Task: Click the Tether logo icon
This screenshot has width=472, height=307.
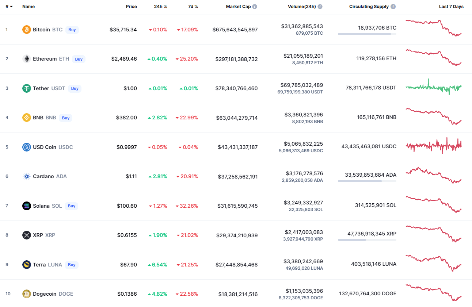Action: (x=27, y=88)
